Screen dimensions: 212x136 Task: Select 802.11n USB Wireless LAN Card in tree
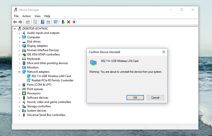(51, 76)
